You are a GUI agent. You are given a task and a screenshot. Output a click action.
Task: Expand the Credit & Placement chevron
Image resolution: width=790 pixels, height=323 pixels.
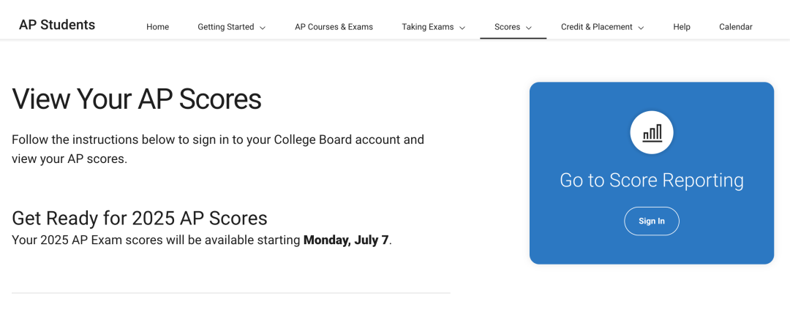click(x=641, y=28)
